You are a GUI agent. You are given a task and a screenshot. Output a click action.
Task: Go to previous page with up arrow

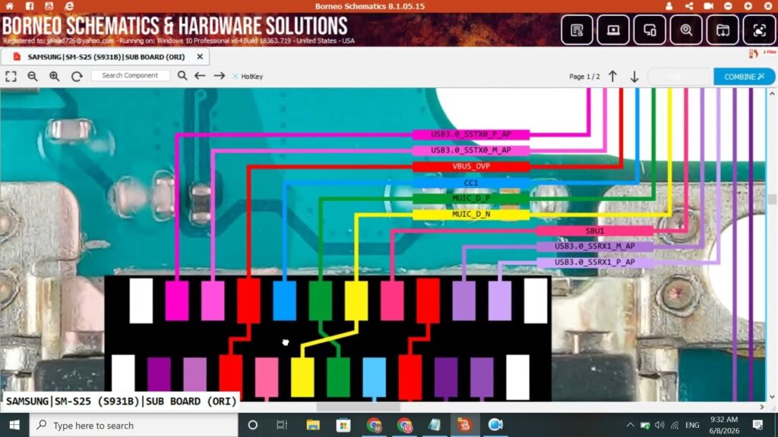pyautogui.click(x=613, y=77)
